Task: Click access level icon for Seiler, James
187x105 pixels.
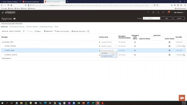Action: 100,50
